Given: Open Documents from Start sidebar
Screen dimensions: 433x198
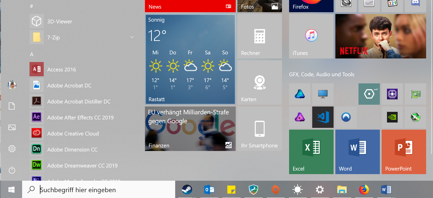Looking at the screenshot, I should [x=12, y=106].
